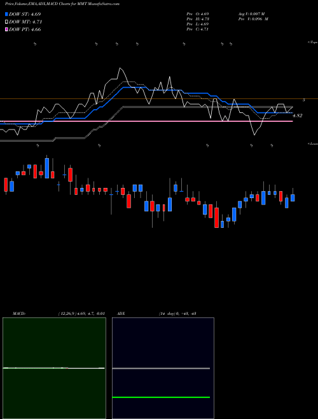Click the white DOW MT legend swatch
The height and width of the screenshot is (419, 318).
(6, 22)
